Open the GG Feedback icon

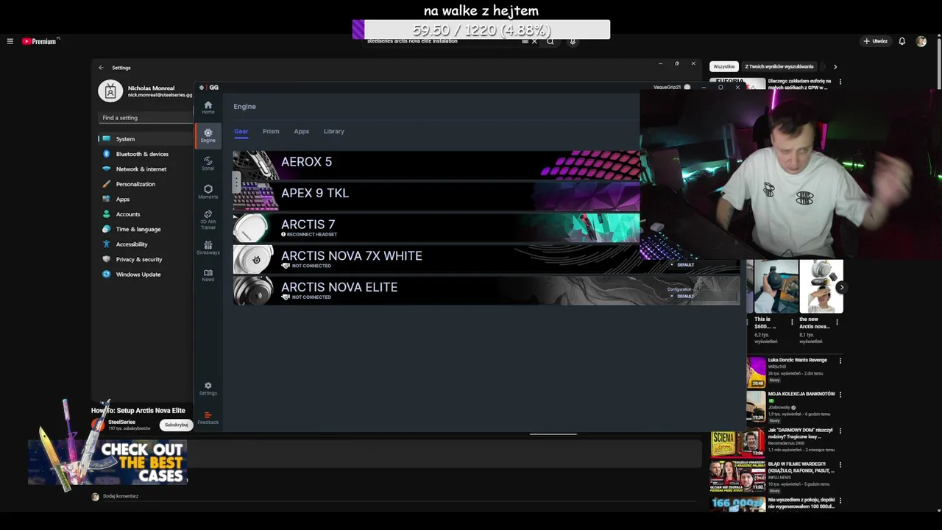[208, 417]
